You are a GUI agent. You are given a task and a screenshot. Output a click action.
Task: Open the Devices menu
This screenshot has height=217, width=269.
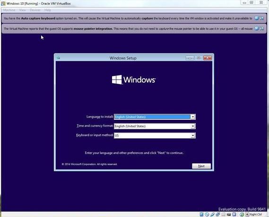click(x=35, y=10)
